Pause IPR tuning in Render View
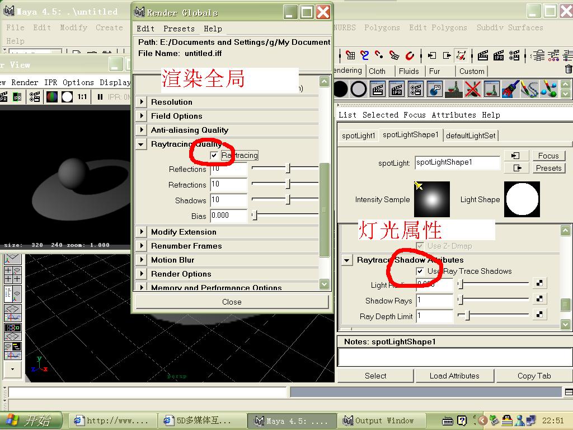The width and height of the screenshot is (573, 430). tap(100, 97)
